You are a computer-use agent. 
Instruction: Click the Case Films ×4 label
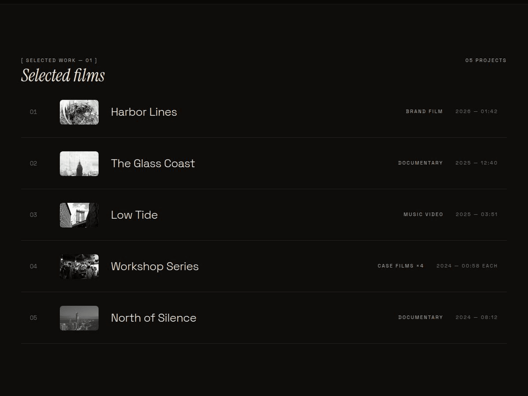(x=401, y=266)
